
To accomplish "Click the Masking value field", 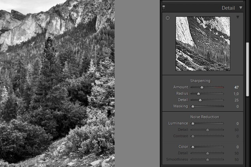I will (x=238, y=107).
